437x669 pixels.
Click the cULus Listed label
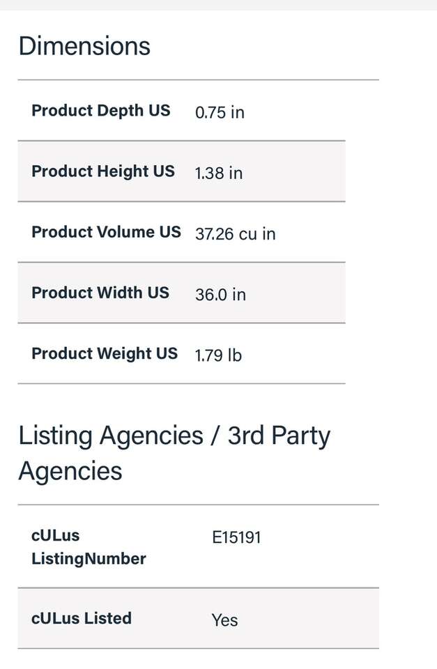[x=82, y=618]
